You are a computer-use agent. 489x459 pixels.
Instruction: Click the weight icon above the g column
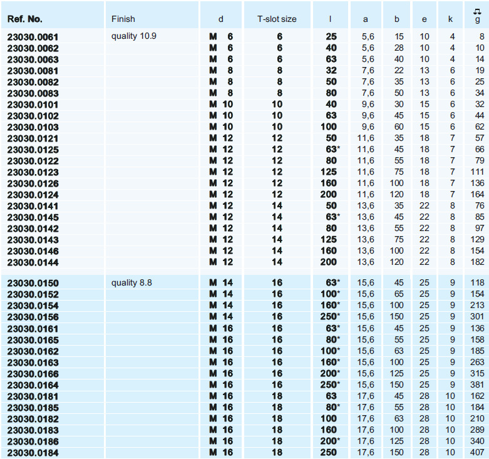pos(477,11)
